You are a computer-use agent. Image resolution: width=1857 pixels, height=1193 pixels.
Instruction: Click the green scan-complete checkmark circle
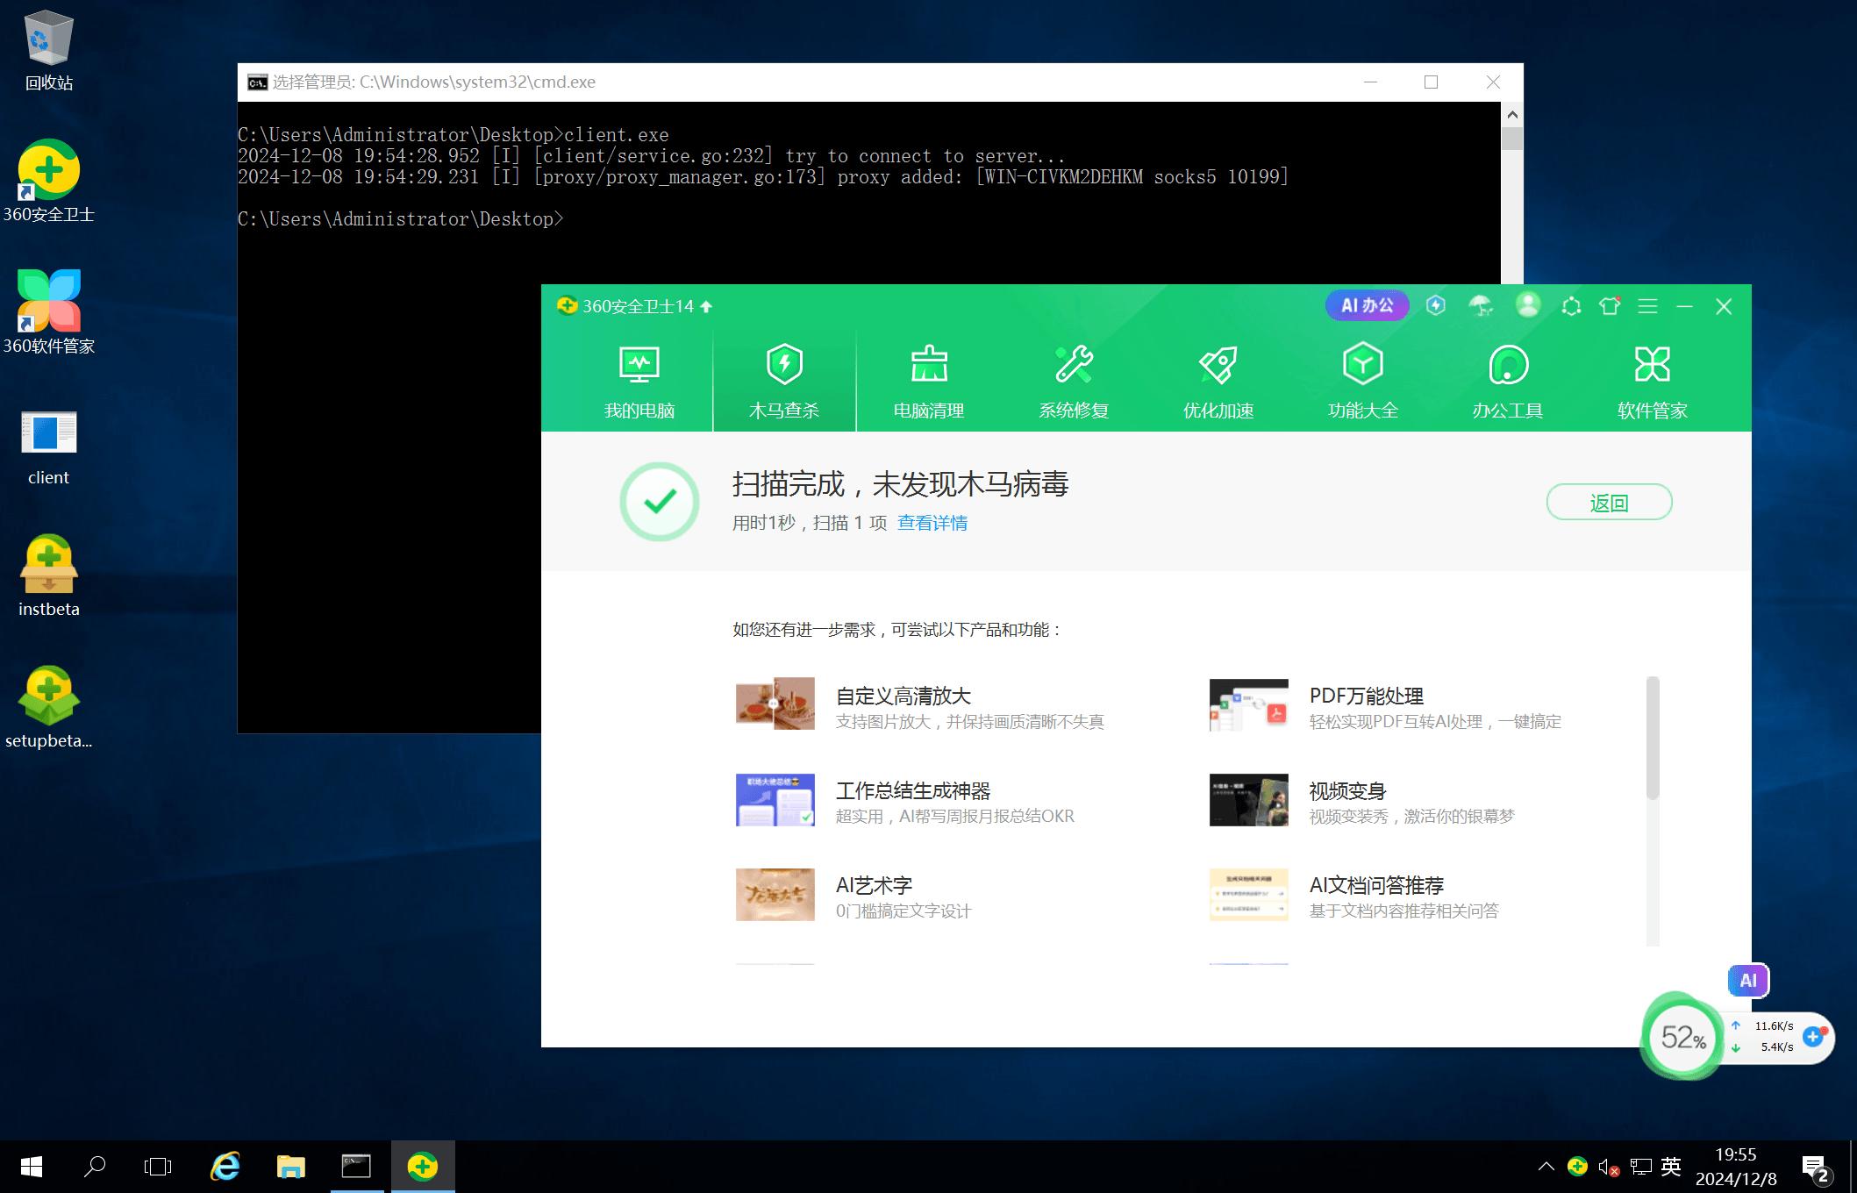pos(660,502)
